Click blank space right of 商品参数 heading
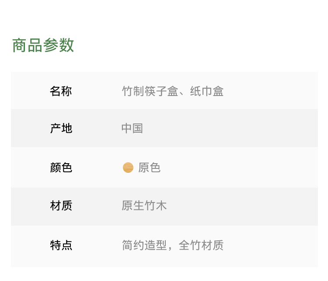The image size is (328, 281). tap(197, 45)
